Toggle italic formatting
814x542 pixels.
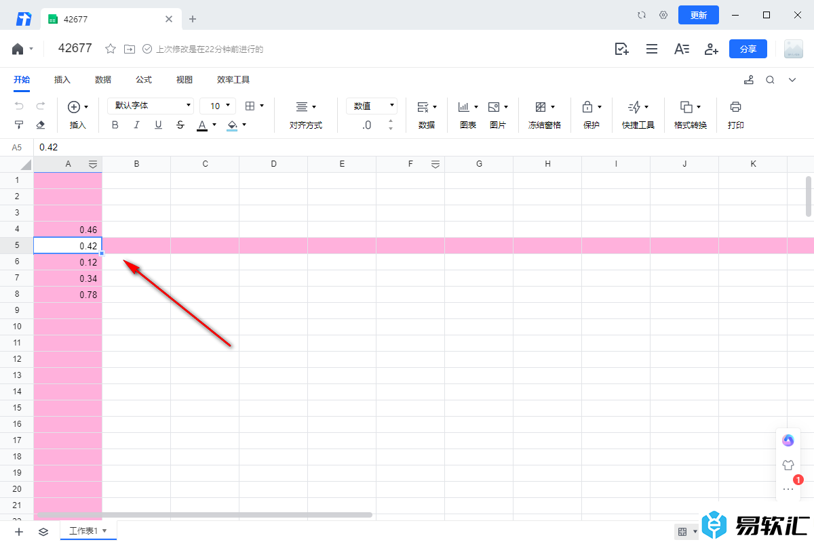[x=136, y=125]
